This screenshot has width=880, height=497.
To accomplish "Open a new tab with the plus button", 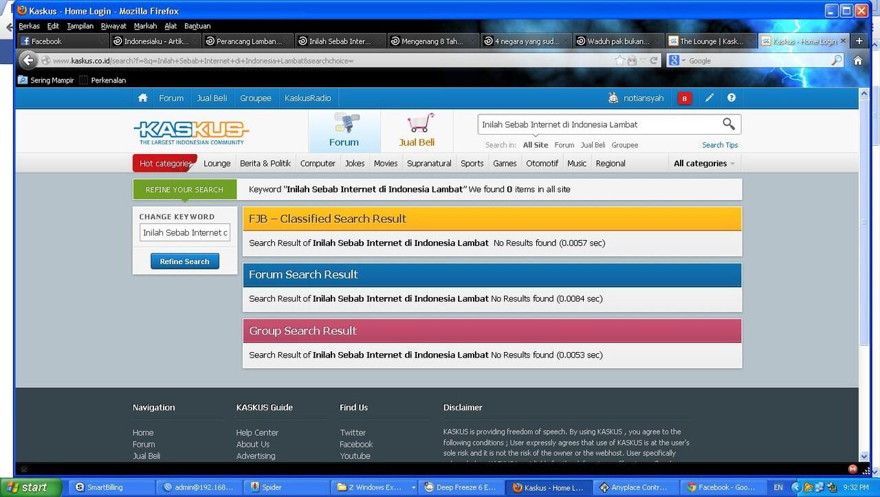I will [x=859, y=41].
